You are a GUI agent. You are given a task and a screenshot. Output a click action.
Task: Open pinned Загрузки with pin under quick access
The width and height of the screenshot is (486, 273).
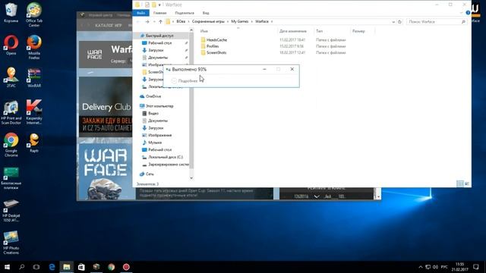click(x=156, y=50)
